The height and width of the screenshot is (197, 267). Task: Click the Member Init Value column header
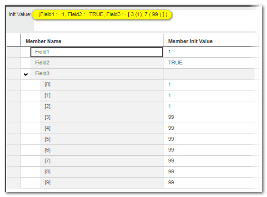click(210, 41)
